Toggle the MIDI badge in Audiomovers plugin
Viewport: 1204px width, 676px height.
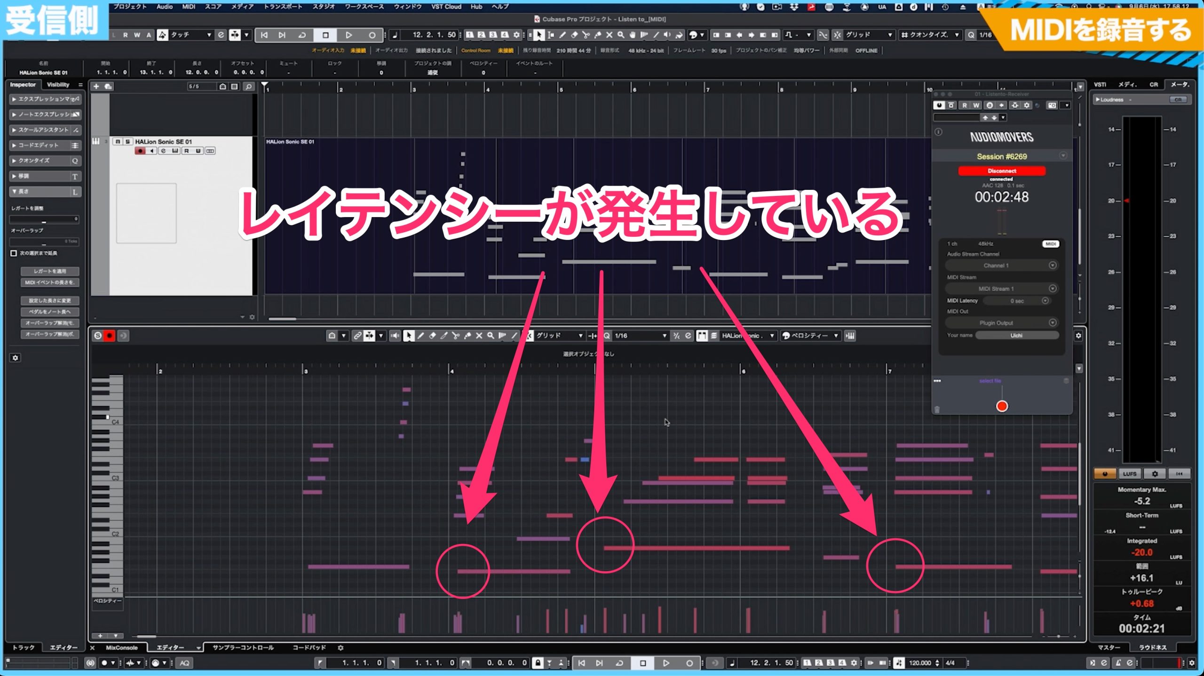click(x=1051, y=244)
